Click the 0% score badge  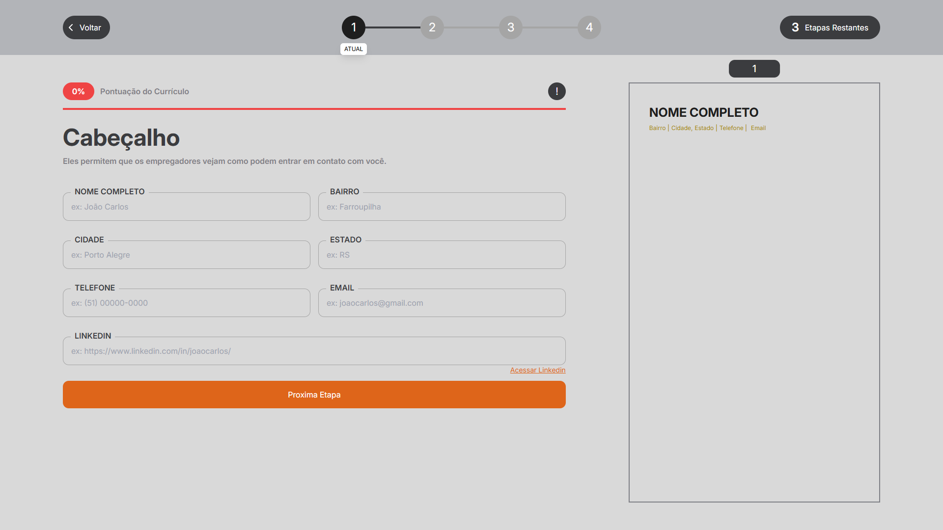point(78,91)
